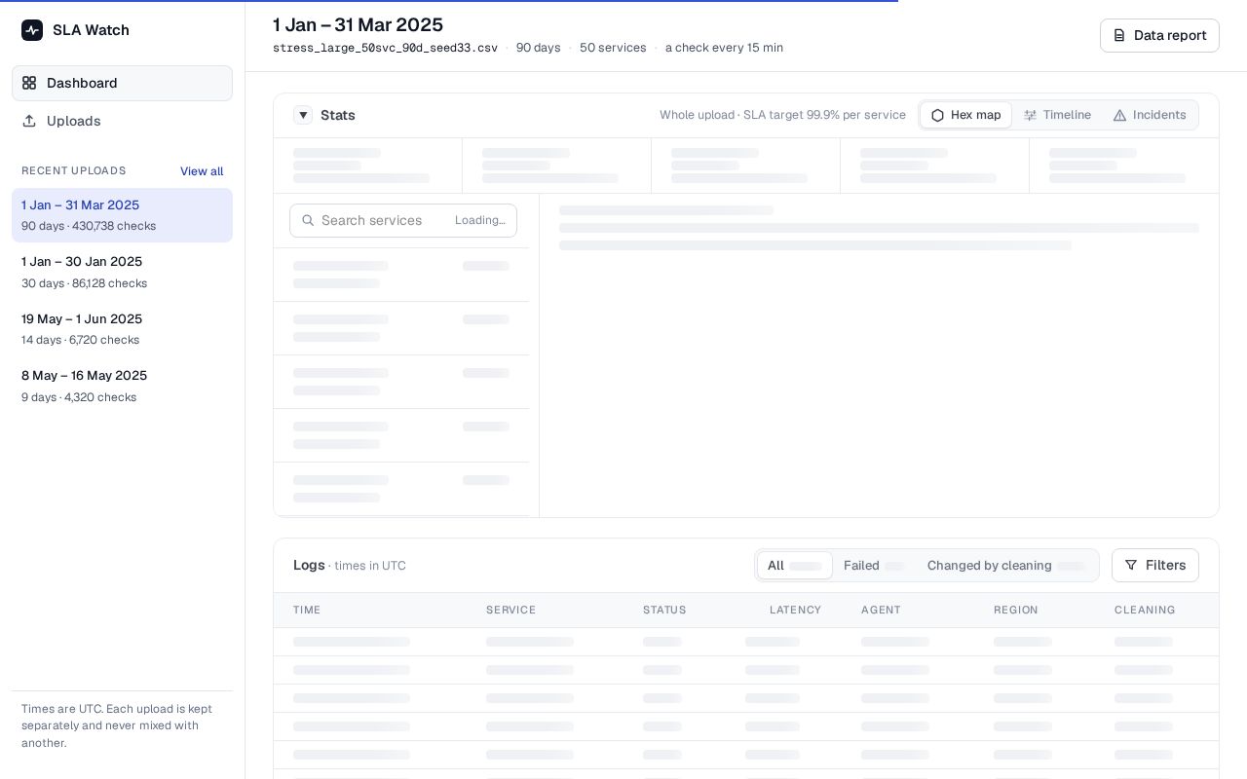Click the Dashboard grid icon

pyautogui.click(x=29, y=84)
